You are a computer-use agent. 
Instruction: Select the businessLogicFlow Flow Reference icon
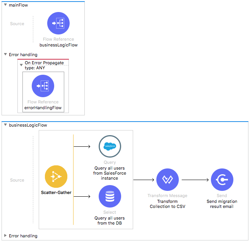58,23
